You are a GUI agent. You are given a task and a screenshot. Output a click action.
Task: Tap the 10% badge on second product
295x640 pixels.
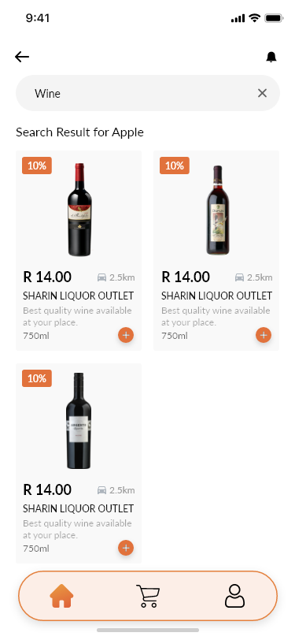[x=175, y=166]
